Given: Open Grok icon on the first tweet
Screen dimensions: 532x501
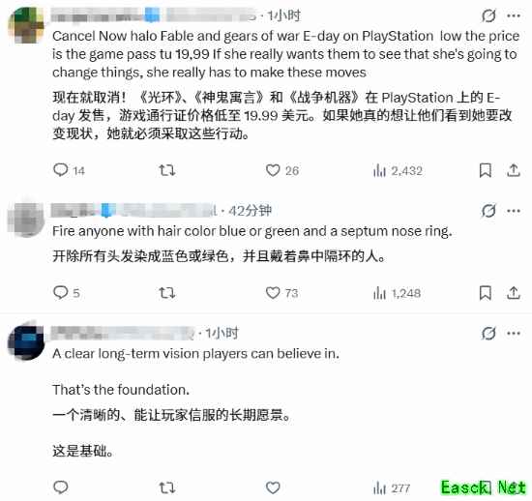Looking at the screenshot, I should (488, 15).
